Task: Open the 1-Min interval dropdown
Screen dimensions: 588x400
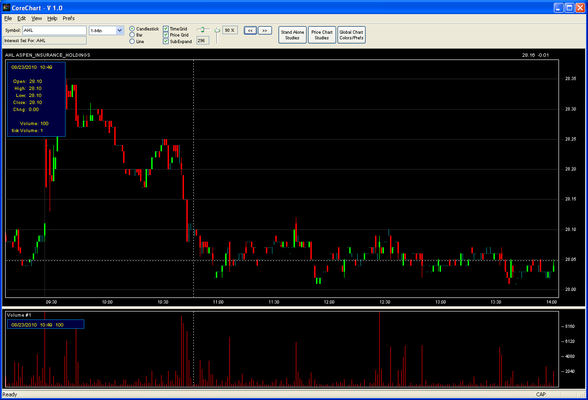Action: point(106,30)
